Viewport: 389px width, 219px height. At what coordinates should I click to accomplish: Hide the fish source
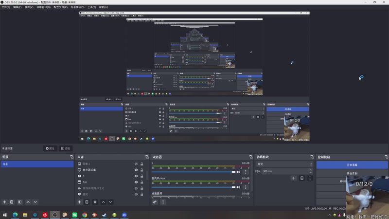(x=136, y=182)
